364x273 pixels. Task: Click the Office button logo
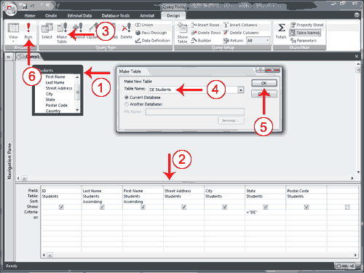pyautogui.click(x=11, y=9)
